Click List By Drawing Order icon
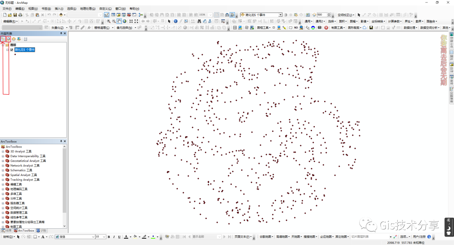This screenshot has width=454, height=245. [x=3, y=39]
